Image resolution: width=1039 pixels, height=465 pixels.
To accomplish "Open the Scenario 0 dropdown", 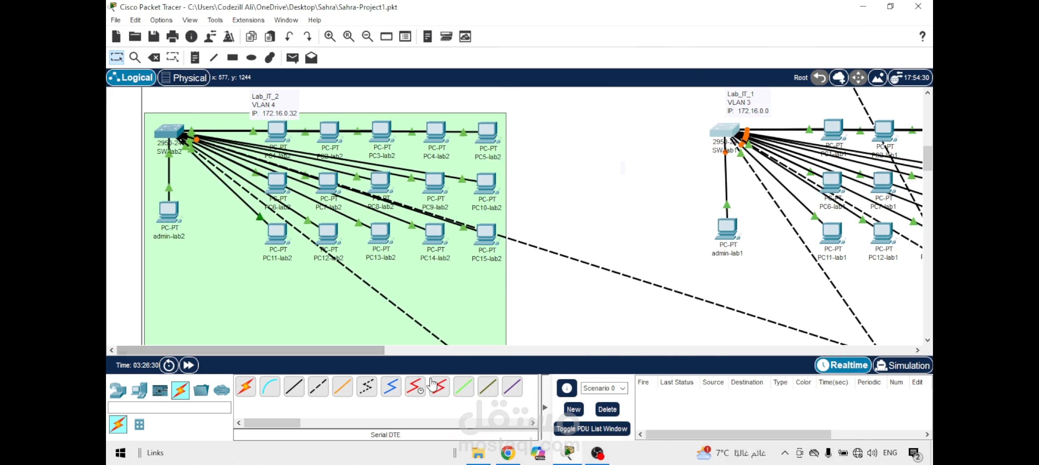I will (604, 388).
